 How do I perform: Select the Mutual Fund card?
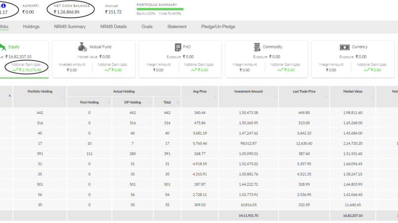point(93,59)
